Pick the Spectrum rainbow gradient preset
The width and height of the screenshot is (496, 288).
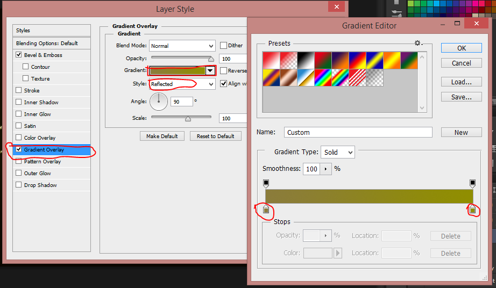323,78
